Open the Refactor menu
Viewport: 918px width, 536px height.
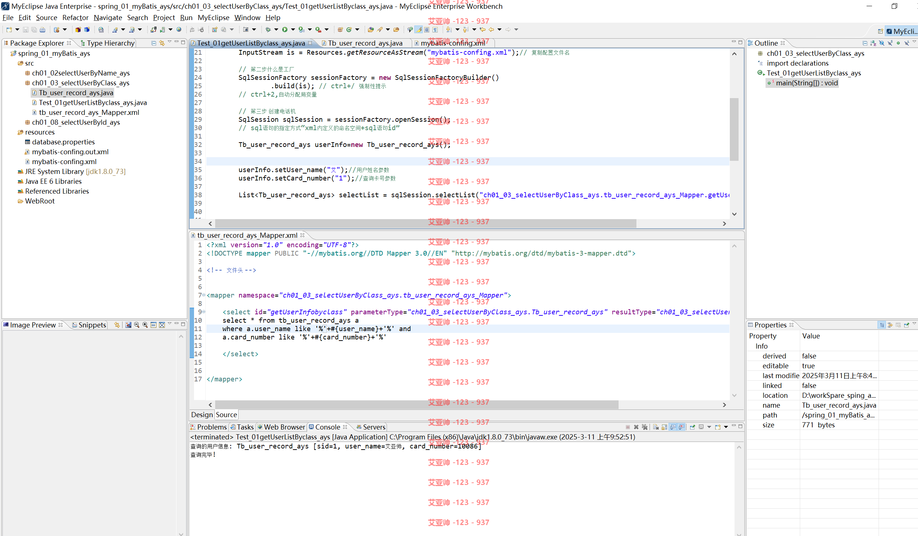click(75, 18)
